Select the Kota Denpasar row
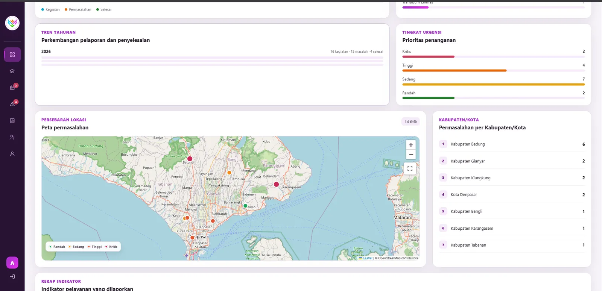The height and width of the screenshot is (291, 602). [512, 195]
